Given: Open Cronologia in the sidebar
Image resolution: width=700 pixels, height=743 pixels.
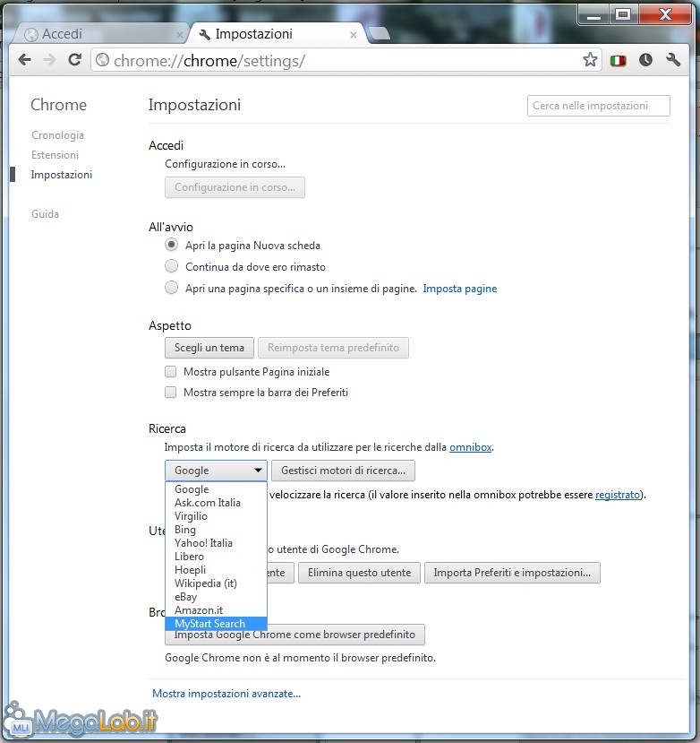Looking at the screenshot, I should (x=57, y=135).
